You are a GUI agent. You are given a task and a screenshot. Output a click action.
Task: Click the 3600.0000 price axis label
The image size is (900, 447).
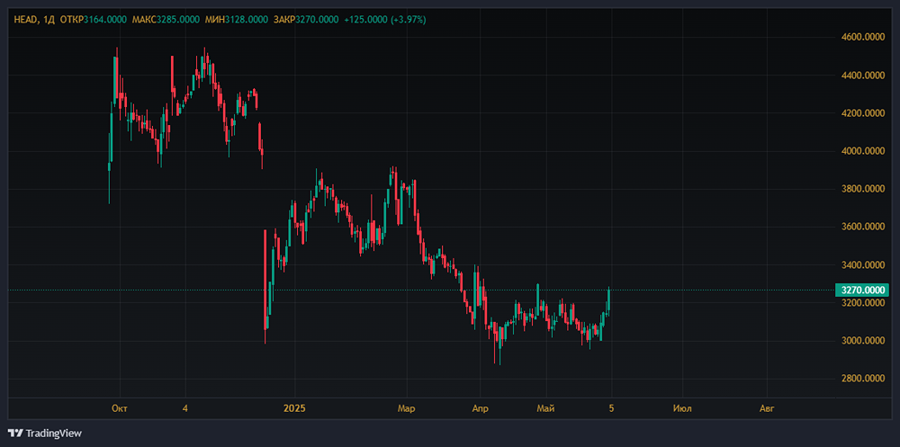click(x=860, y=227)
